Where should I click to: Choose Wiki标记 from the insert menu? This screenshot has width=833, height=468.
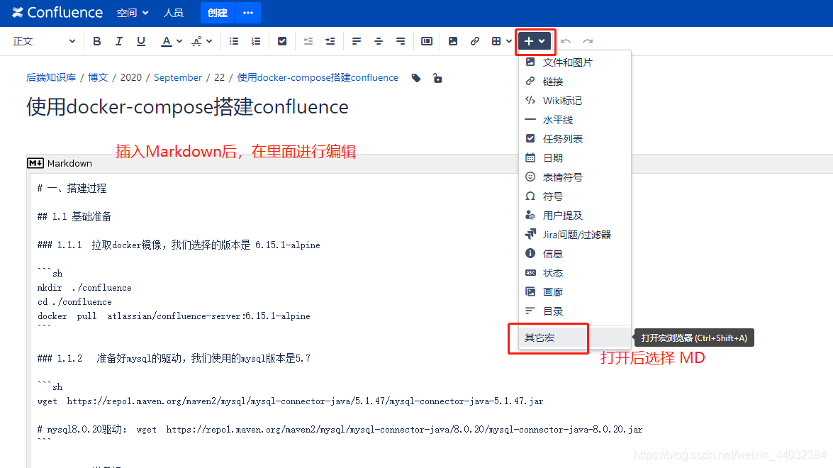(575, 101)
